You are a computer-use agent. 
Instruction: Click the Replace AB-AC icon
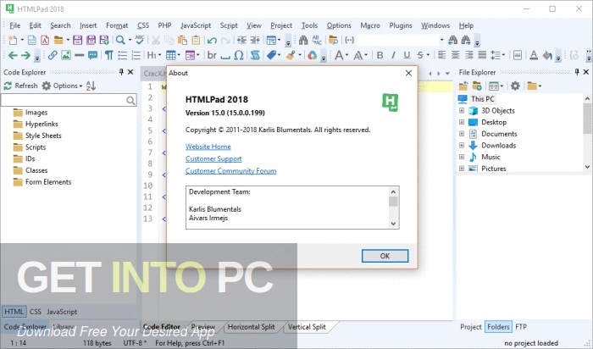[317, 40]
